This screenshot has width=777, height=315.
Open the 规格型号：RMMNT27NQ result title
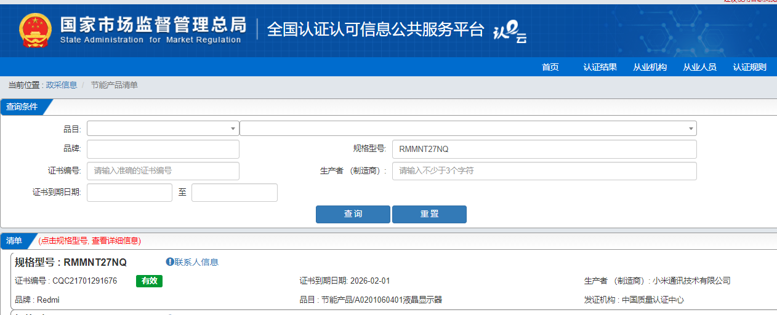click(x=71, y=262)
